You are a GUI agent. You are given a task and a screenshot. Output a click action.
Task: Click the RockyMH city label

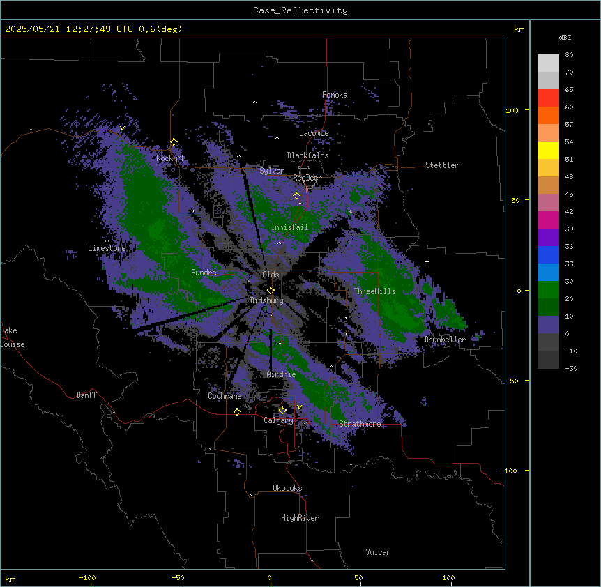point(171,158)
